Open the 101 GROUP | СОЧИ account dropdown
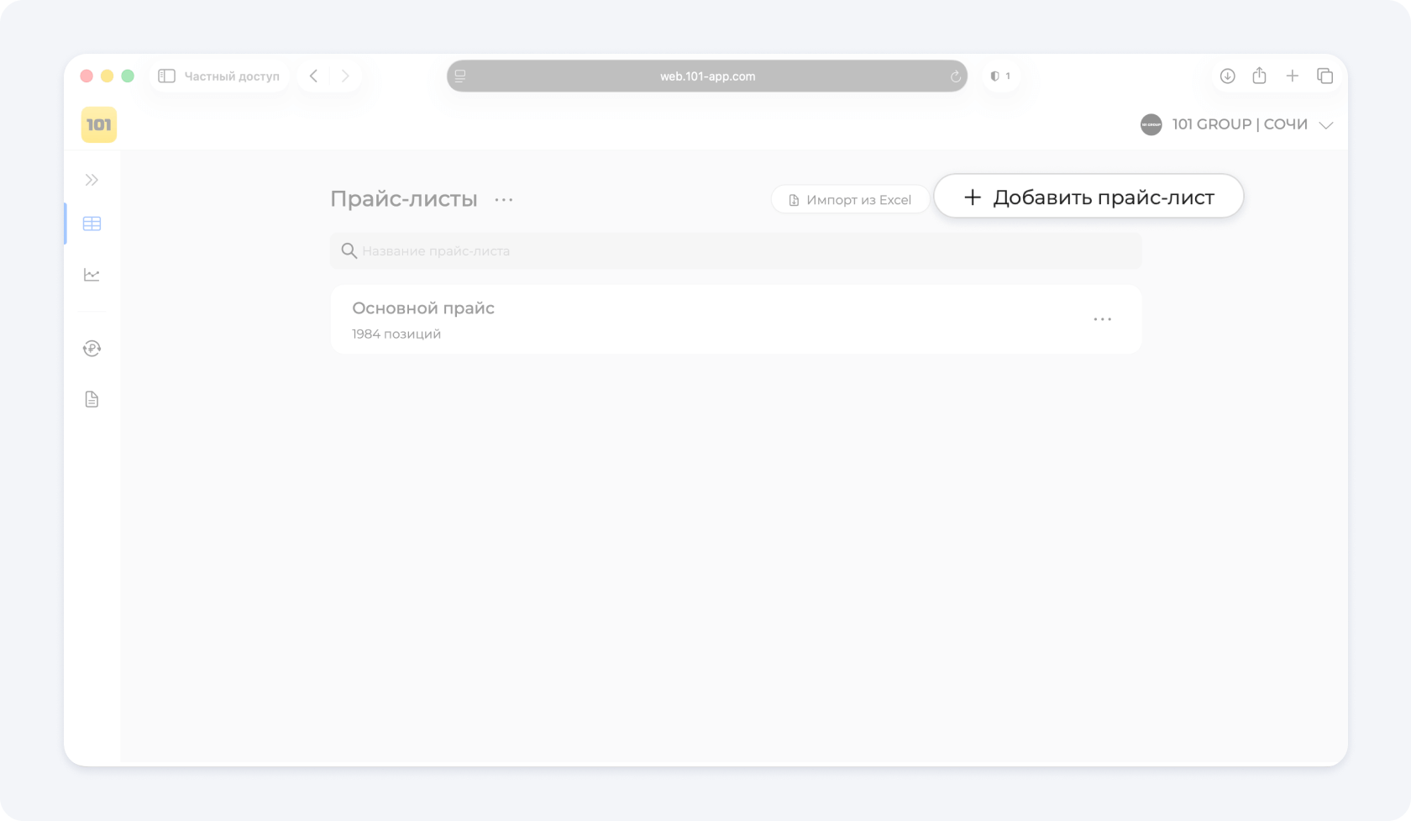Image resolution: width=1411 pixels, height=821 pixels. pos(1236,125)
